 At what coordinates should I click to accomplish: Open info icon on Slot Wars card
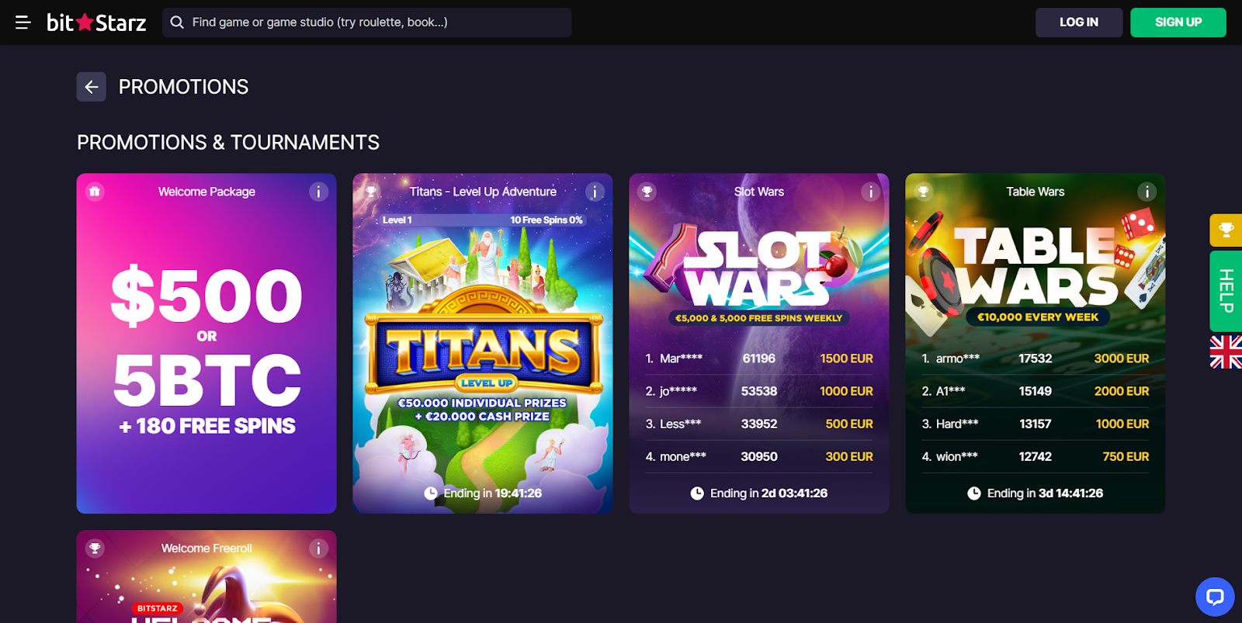pyautogui.click(x=871, y=192)
